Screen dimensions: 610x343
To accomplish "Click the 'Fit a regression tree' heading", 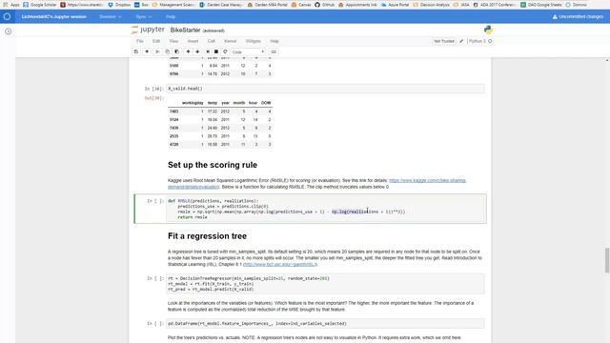I will [x=207, y=236].
